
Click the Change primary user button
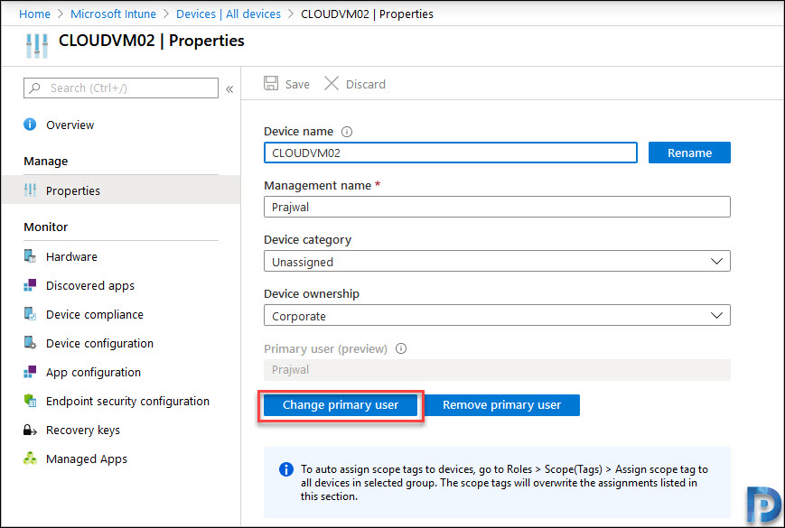pyautogui.click(x=341, y=405)
